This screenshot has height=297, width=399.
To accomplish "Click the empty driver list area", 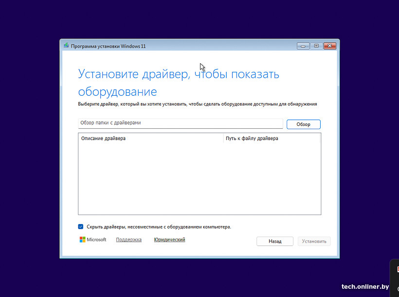I will pos(199,178).
